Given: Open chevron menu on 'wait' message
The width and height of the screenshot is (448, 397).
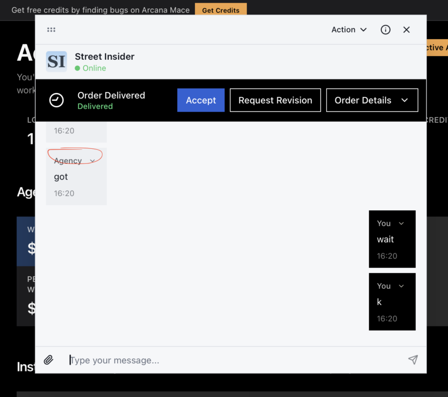Looking at the screenshot, I should click(x=401, y=224).
